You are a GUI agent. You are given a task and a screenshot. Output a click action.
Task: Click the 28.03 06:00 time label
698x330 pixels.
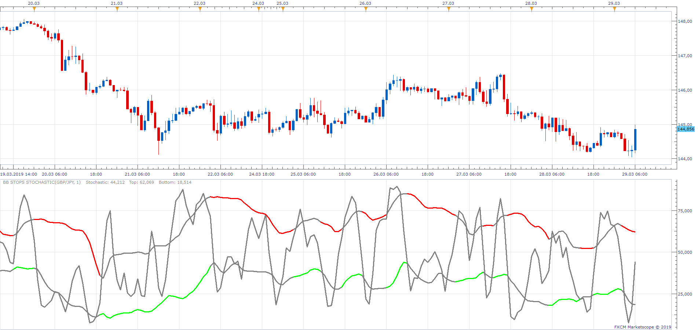pos(552,174)
